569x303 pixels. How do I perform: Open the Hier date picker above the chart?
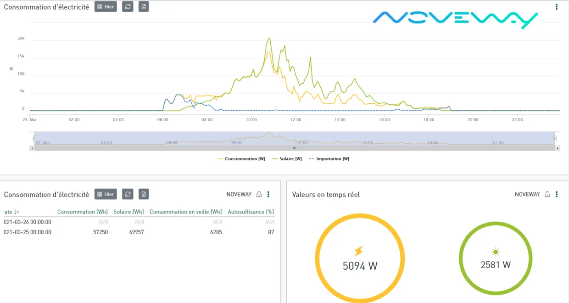pyautogui.click(x=106, y=7)
